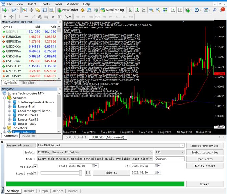Zoom out on the chart

[158, 10]
